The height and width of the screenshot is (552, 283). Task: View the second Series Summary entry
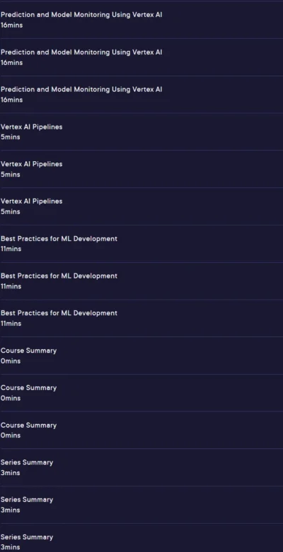(x=141, y=505)
